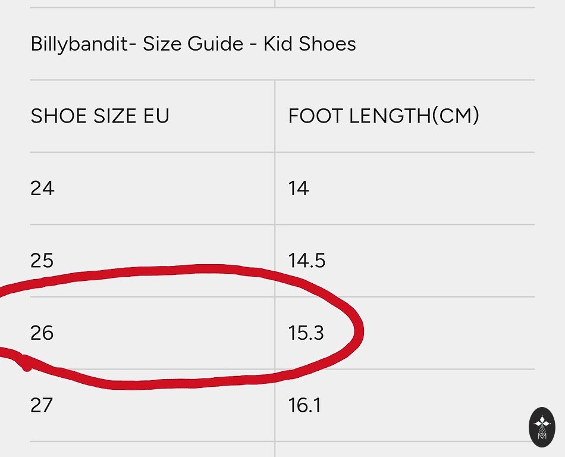Click the word SHOE in column header
The width and height of the screenshot is (565, 457).
[x=58, y=115]
